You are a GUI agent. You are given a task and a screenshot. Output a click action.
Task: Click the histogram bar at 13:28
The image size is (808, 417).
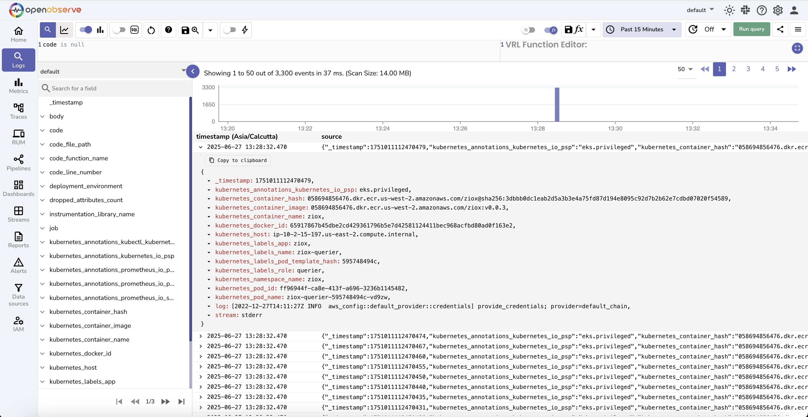(557, 105)
